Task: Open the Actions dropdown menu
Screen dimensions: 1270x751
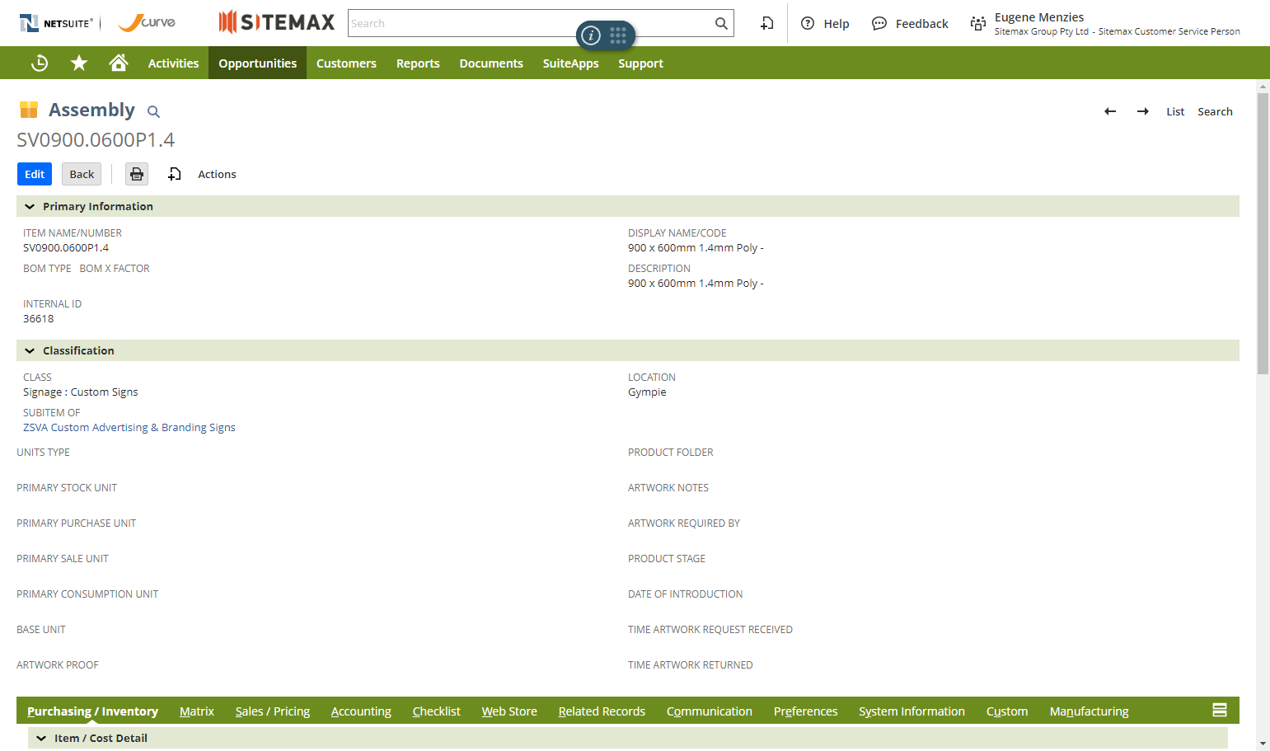Action: click(x=217, y=174)
